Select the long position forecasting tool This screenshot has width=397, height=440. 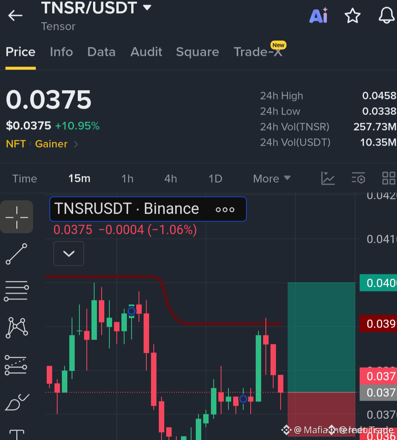[x=16, y=365]
